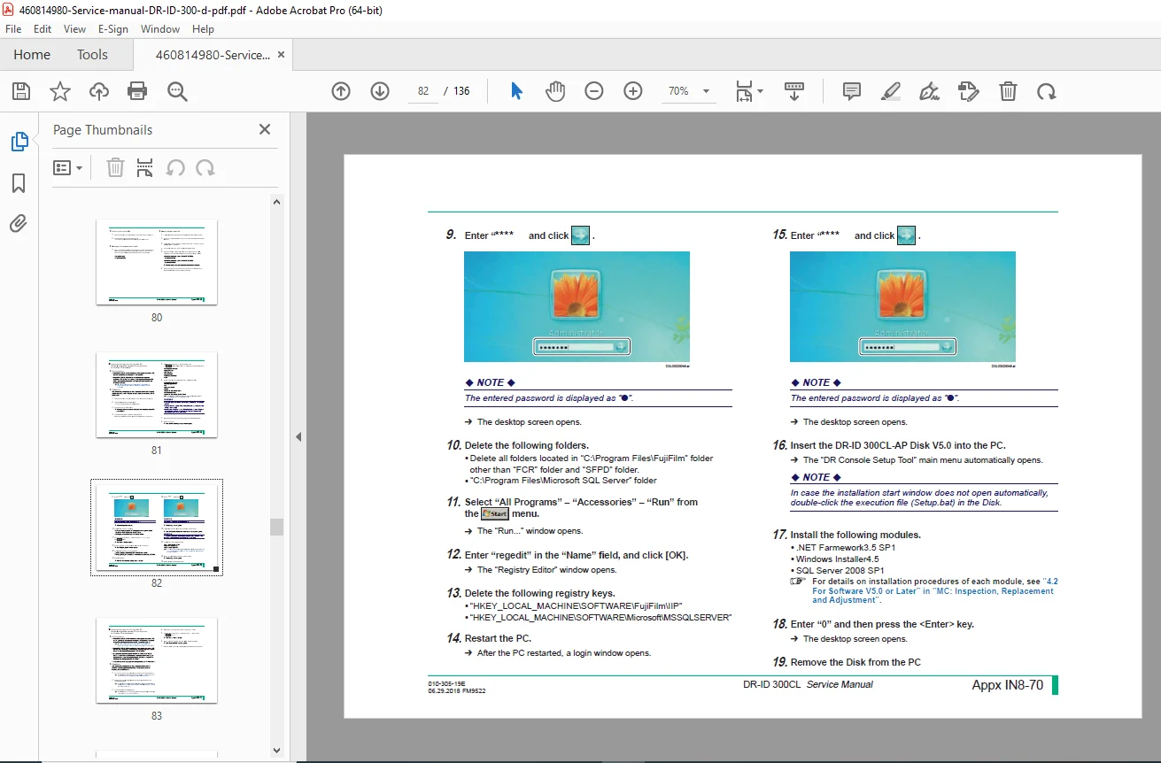The height and width of the screenshot is (763, 1161).
Task: Add document to favorites with star icon
Action: click(60, 91)
